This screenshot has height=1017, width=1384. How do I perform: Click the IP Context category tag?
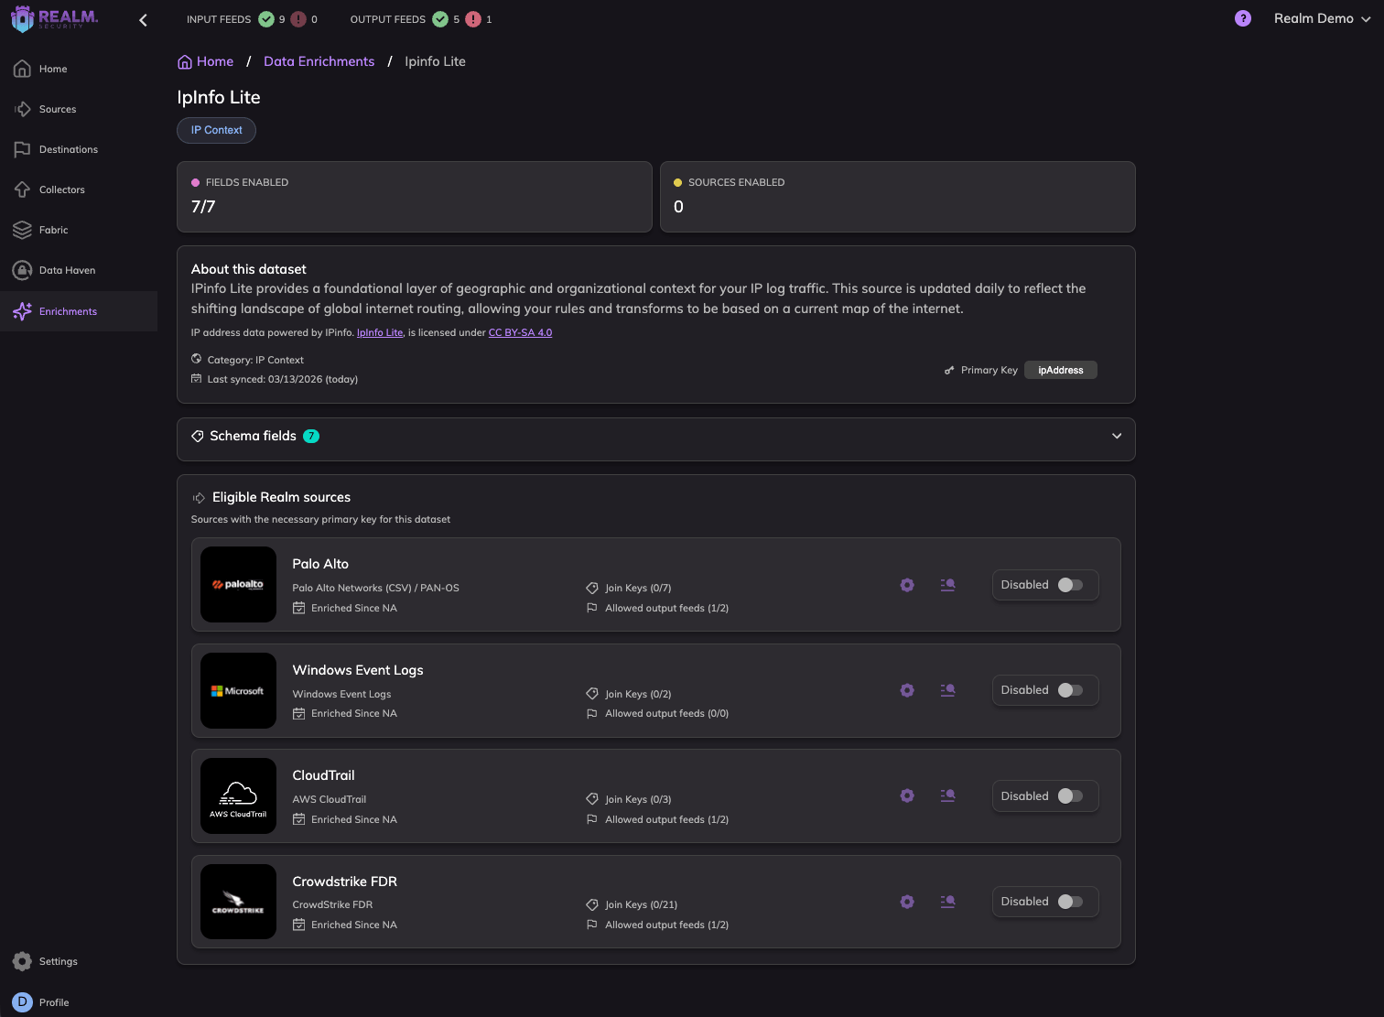216,130
